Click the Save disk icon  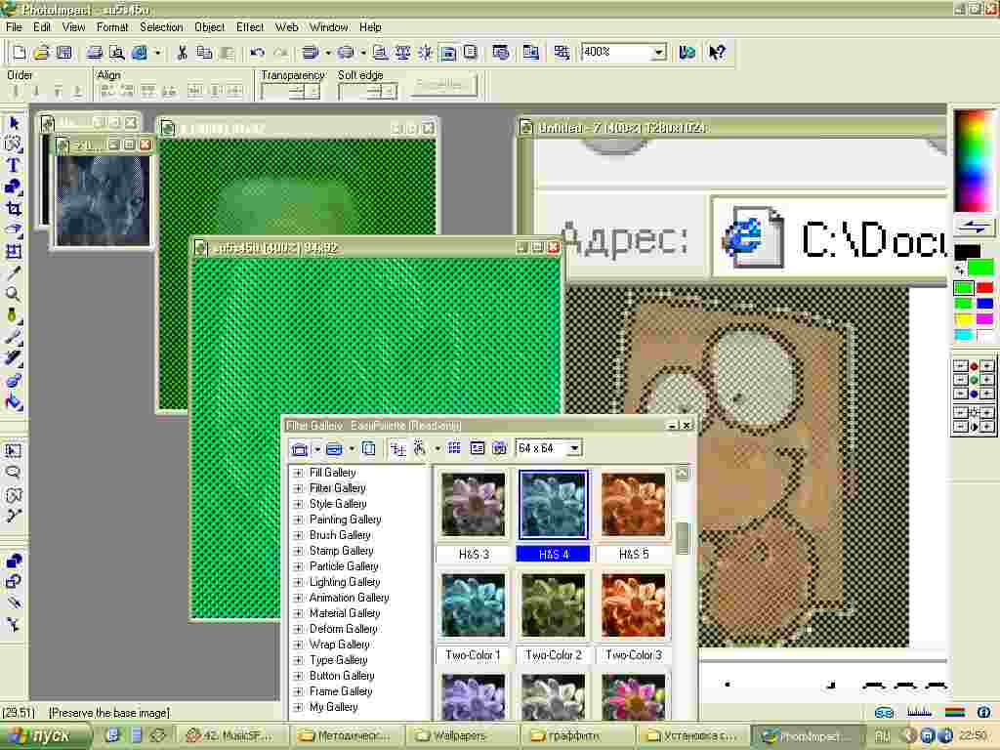pyautogui.click(x=63, y=53)
